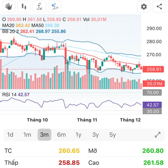Expand chart to fullscreen
This screenshot has width=168, height=168.
[158, 135]
